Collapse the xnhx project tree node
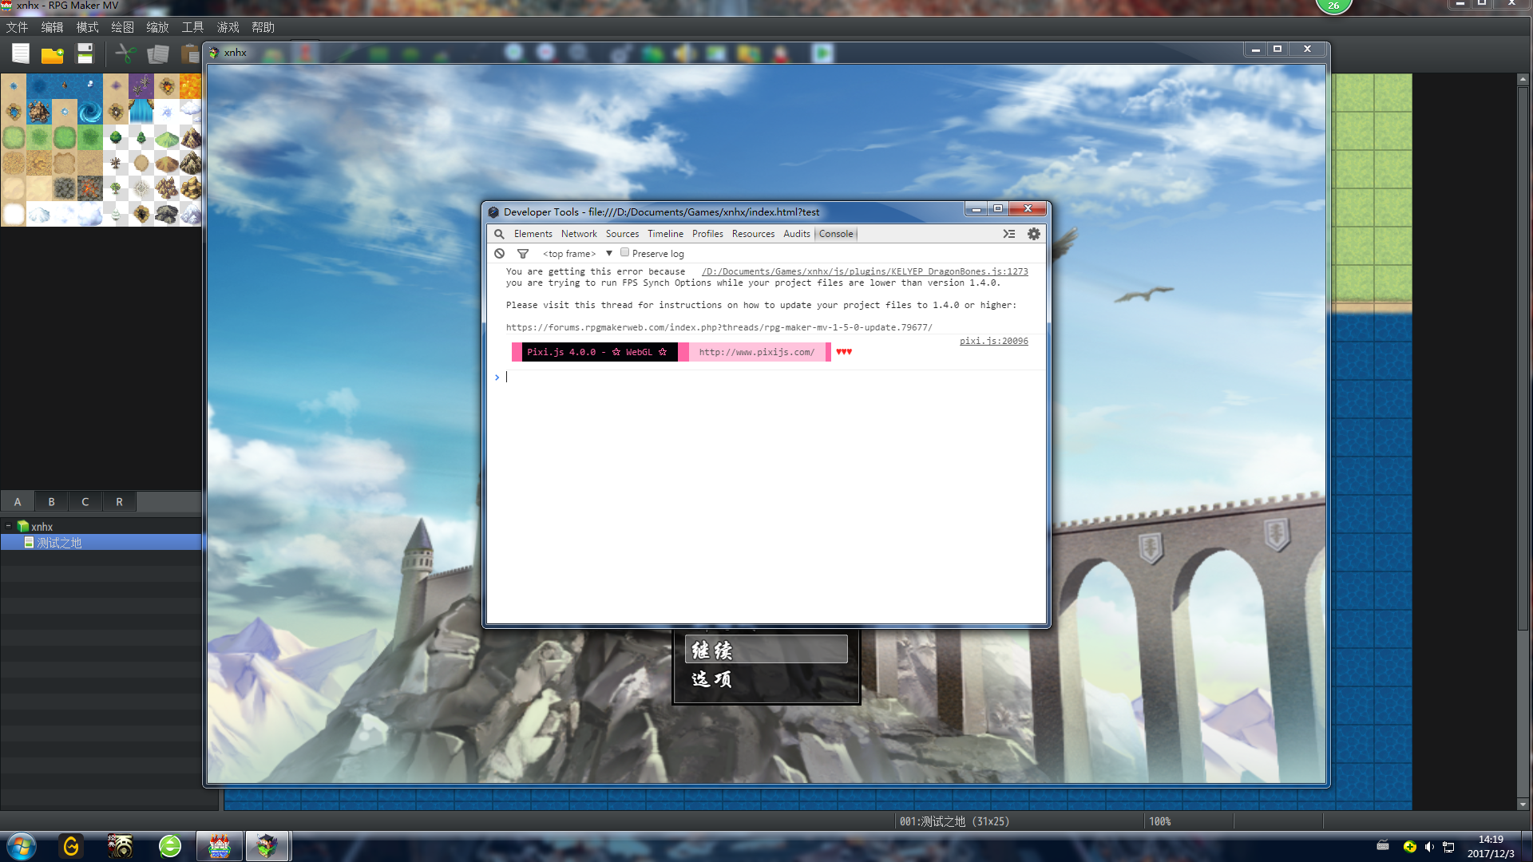 point(8,526)
